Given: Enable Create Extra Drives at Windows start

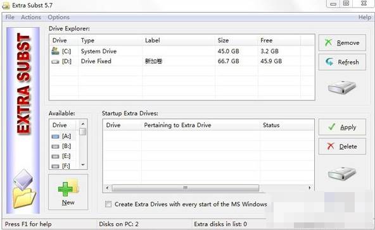Looking at the screenshot, I should [x=108, y=204].
